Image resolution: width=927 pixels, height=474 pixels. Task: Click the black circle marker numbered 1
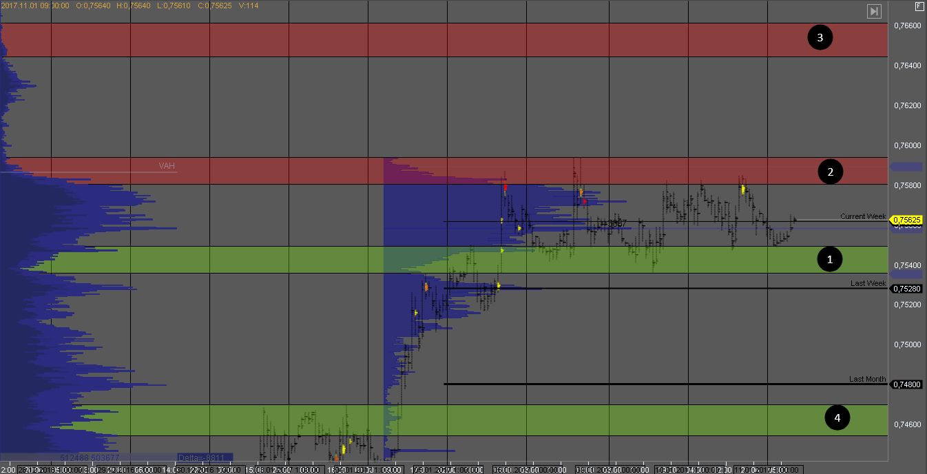click(829, 259)
